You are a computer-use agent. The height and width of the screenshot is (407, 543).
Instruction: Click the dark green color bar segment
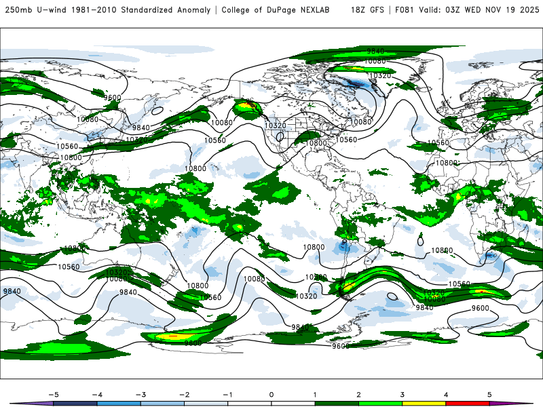coord(337,404)
